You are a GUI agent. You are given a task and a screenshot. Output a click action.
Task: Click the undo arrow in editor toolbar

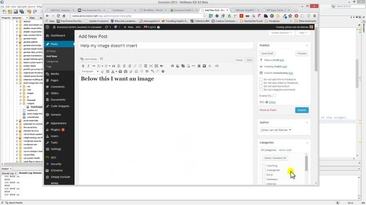(x=152, y=71)
